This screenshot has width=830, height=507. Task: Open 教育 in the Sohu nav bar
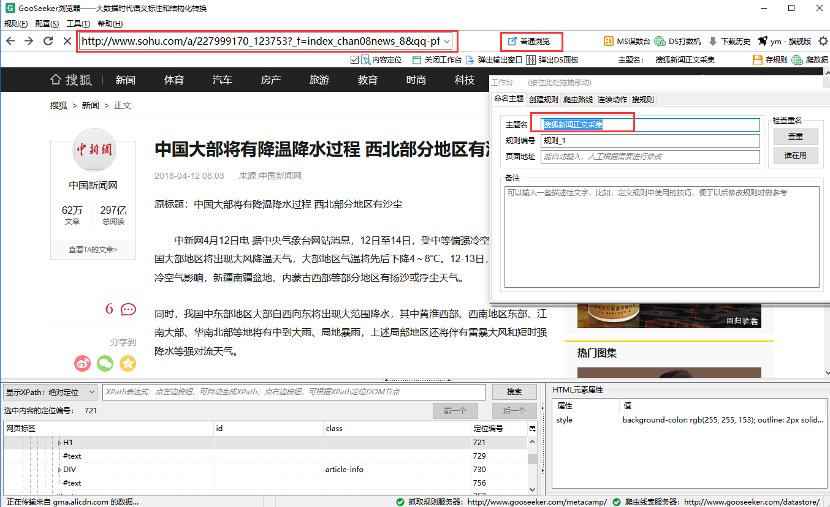368,80
